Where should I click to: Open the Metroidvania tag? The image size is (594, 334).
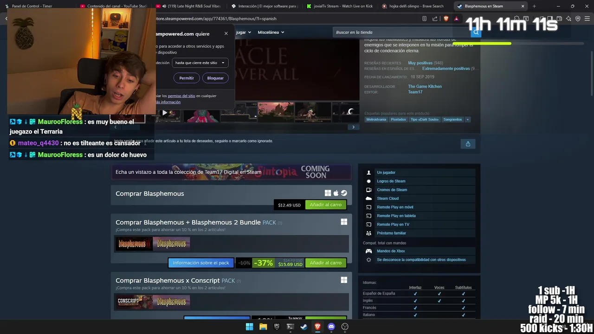(376, 120)
